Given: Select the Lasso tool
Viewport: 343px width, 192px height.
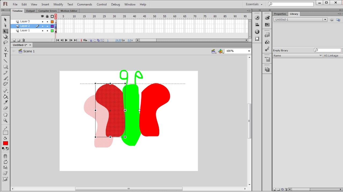Looking at the screenshot, I should [5, 43].
